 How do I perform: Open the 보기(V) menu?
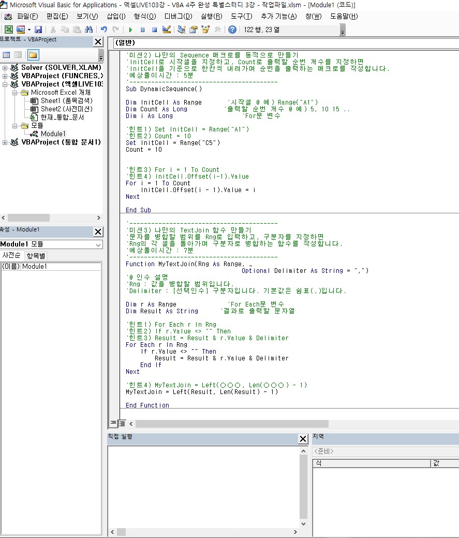[x=87, y=16]
